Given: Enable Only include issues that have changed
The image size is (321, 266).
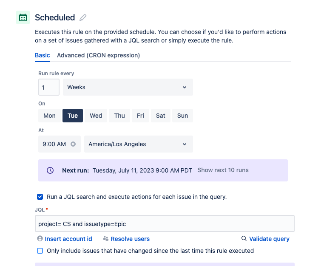Looking at the screenshot, I should coord(40,251).
